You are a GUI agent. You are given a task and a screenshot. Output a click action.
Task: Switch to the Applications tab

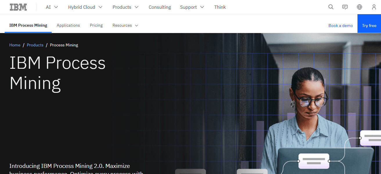pos(68,26)
